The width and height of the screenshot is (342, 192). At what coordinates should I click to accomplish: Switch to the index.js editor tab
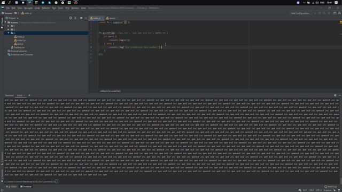[96, 18]
